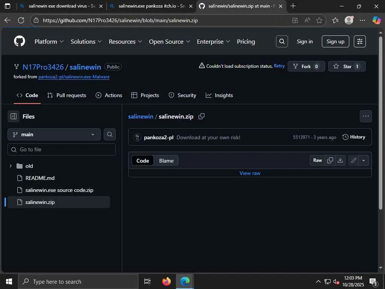The width and height of the screenshot is (385, 289).
Task: Expand the Platform menu
Action: coord(49,41)
